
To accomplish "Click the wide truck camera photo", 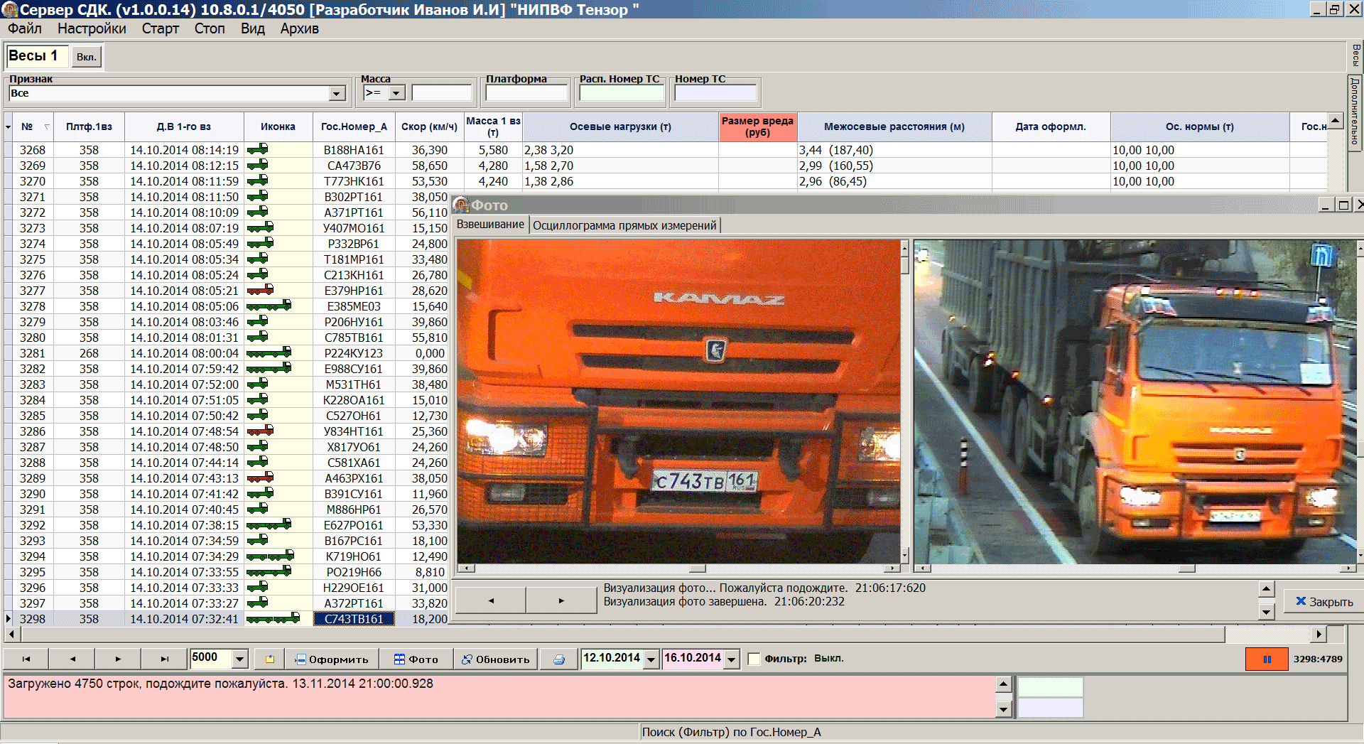I will click(1135, 401).
